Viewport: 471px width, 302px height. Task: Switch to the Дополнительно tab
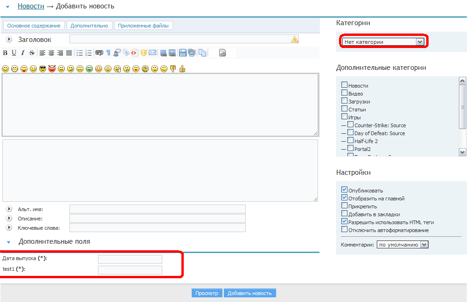point(89,26)
